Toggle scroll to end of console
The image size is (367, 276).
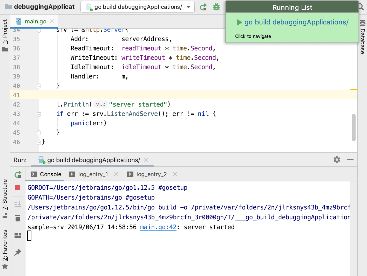18,204
